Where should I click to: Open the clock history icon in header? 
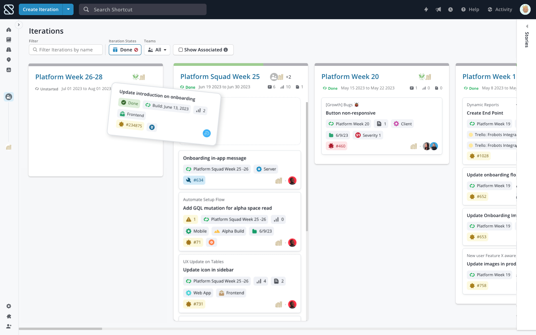point(450,9)
